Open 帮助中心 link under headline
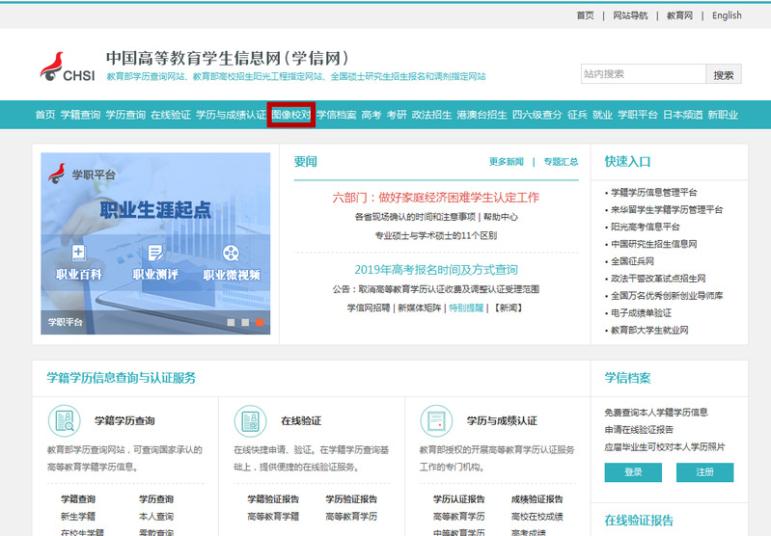Image resolution: width=771 pixels, height=536 pixels. pos(501,217)
